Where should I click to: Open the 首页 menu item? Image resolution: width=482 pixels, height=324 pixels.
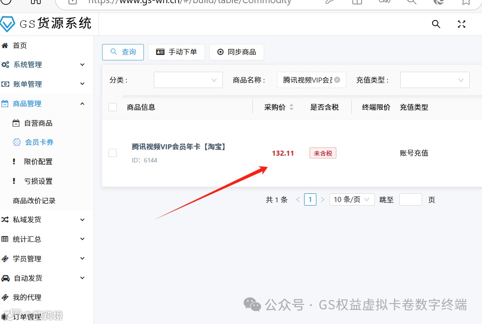click(20, 45)
